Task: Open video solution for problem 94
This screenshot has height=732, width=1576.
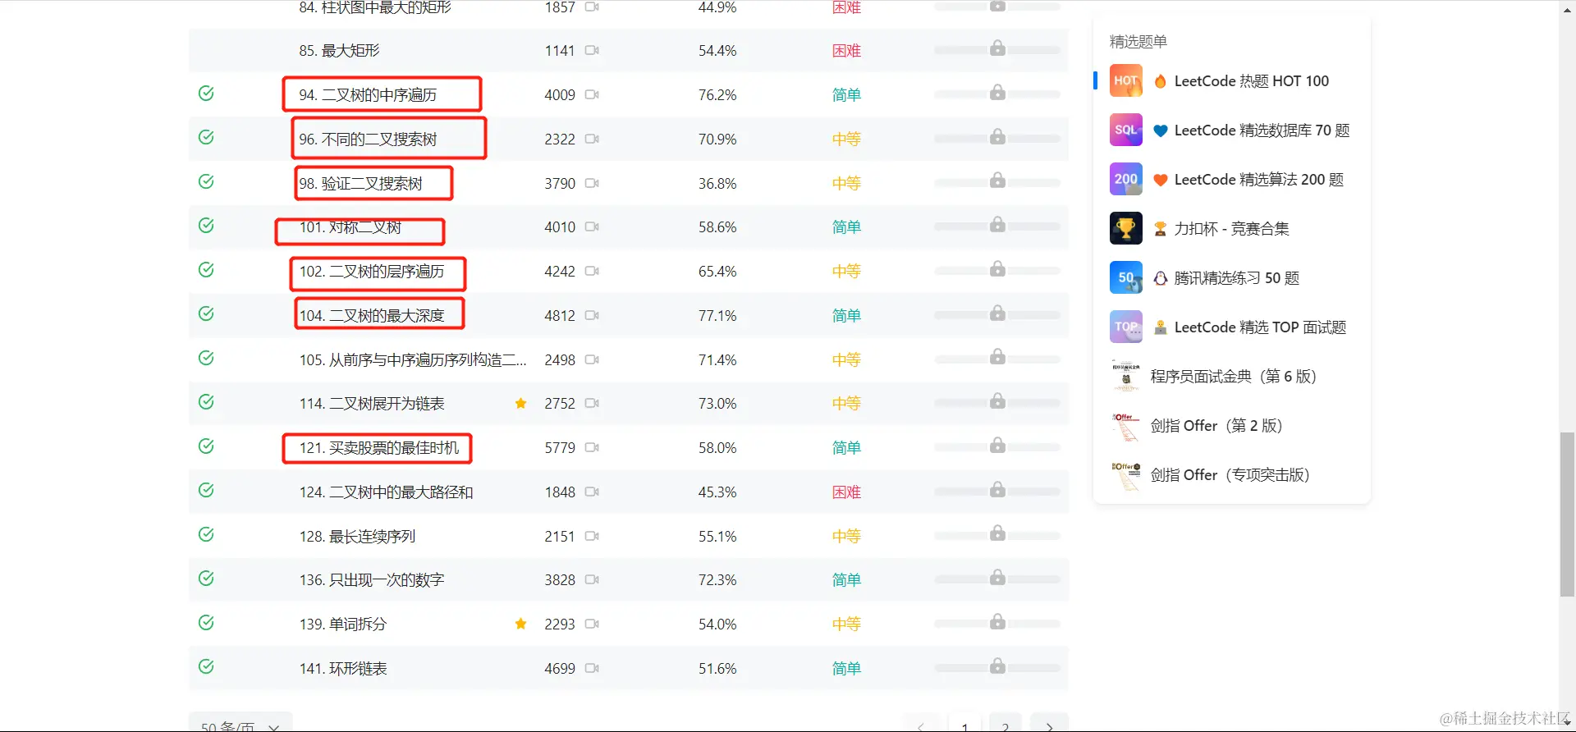Action: coord(592,95)
